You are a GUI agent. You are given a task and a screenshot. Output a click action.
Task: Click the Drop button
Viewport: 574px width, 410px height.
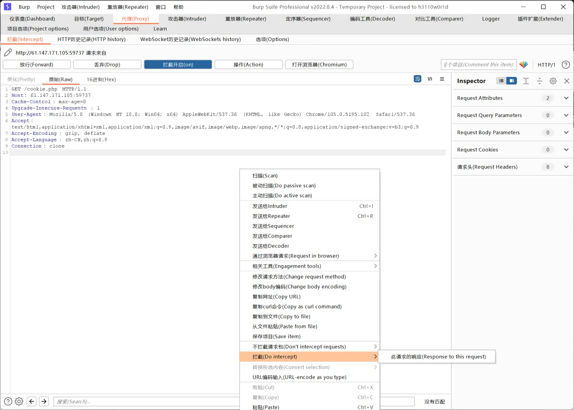click(x=107, y=65)
